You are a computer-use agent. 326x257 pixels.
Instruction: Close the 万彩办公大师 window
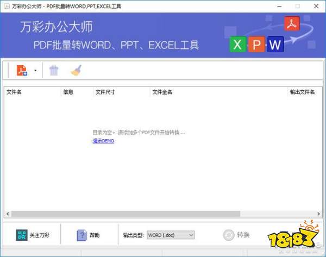(316, 6)
